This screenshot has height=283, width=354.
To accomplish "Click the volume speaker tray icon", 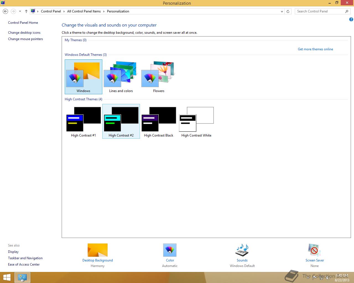I will click(x=328, y=277).
